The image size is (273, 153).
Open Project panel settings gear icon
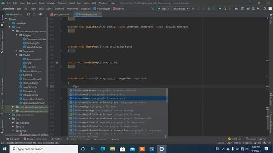pos(41,14)
